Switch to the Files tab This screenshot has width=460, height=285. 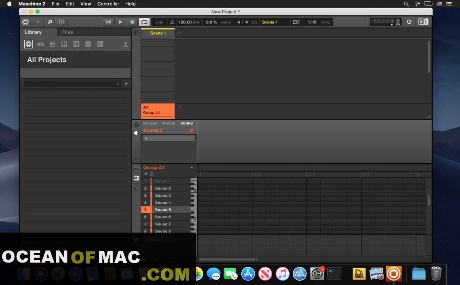pos(67,32)
